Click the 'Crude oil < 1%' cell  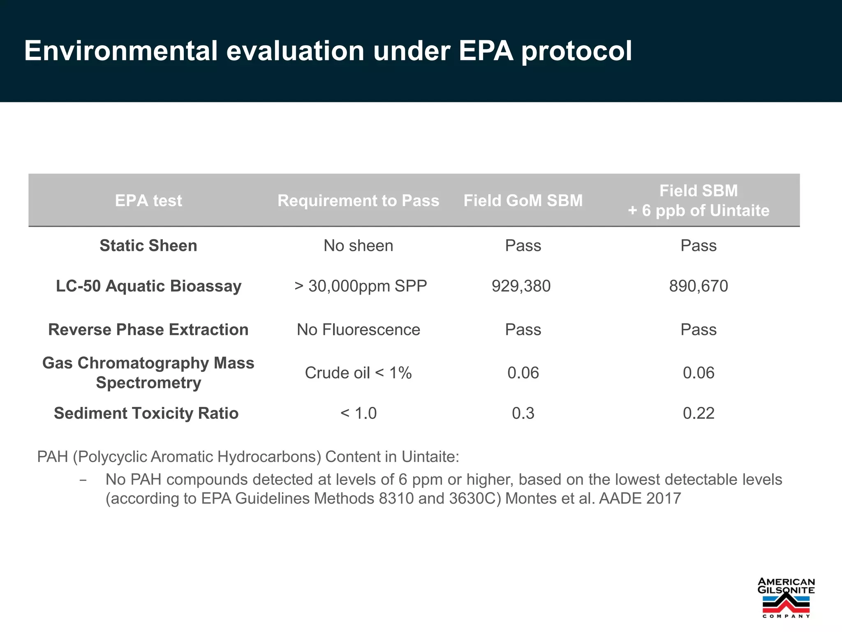coord(359,373)
